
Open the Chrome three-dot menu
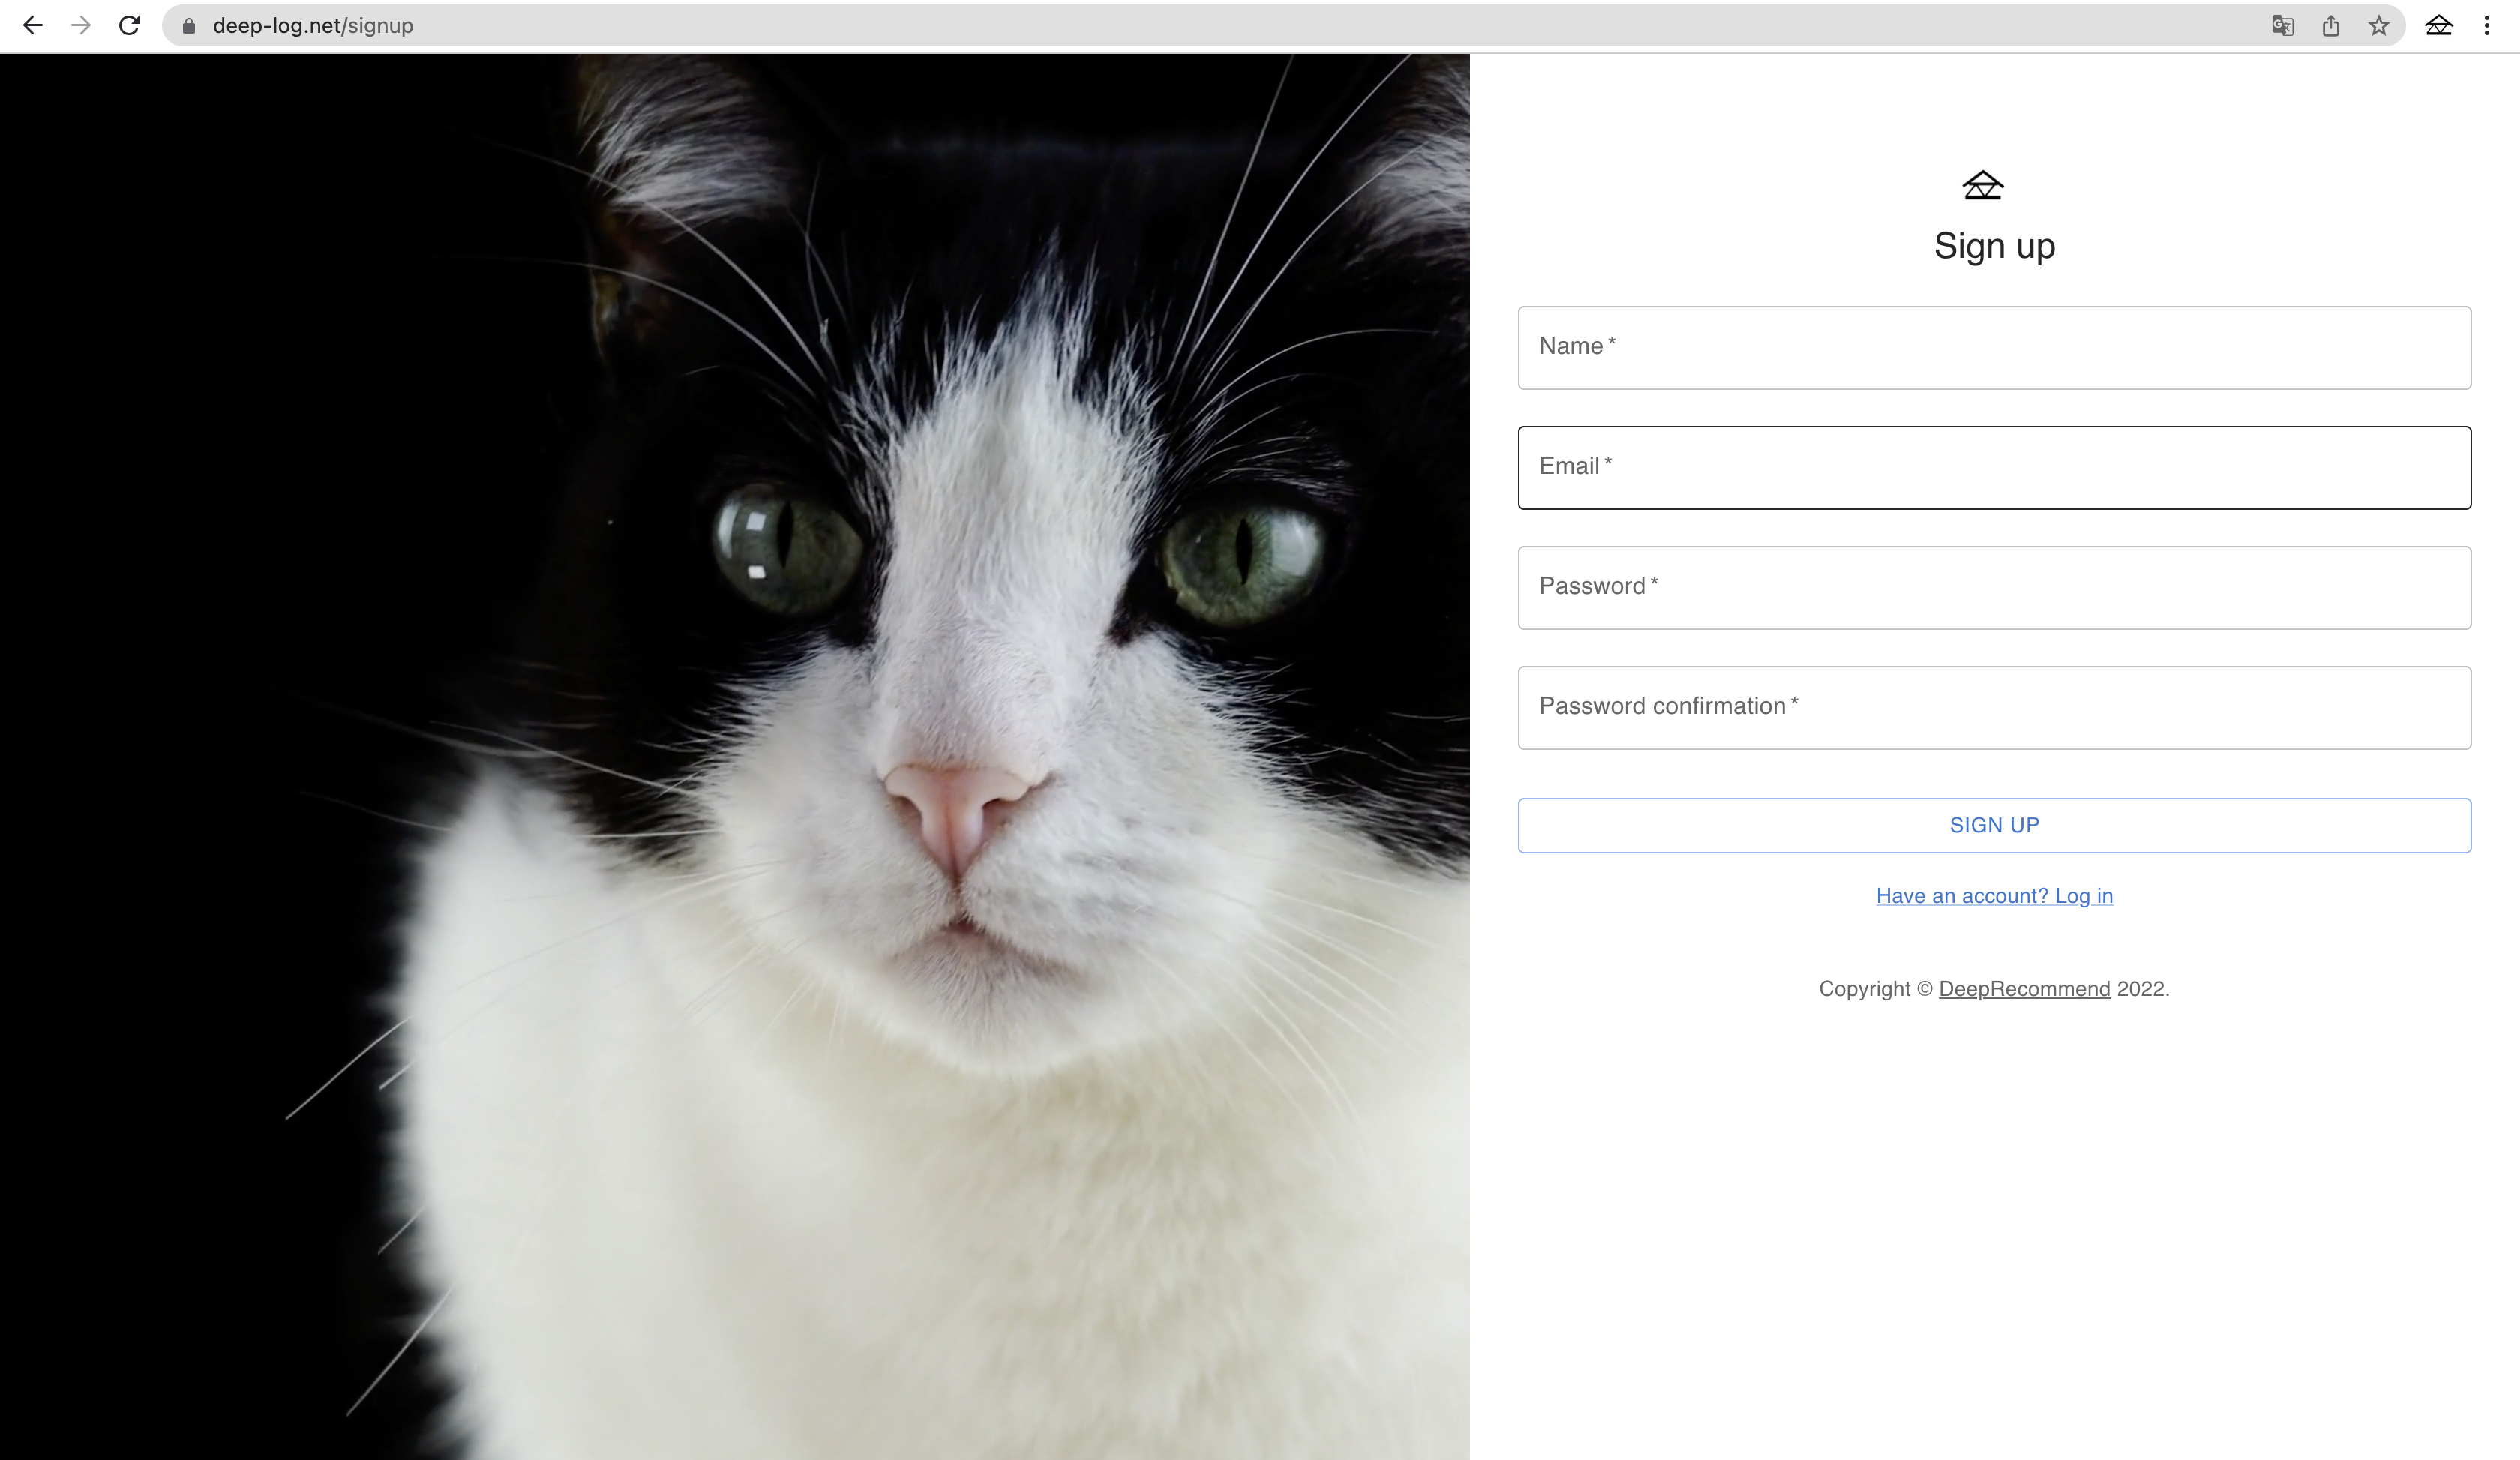pyautogui.click(x=2487, y=26)
